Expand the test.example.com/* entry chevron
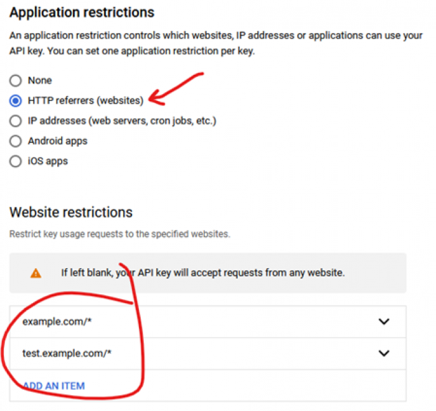Screen dimensions: 436x411 [384, 353]
